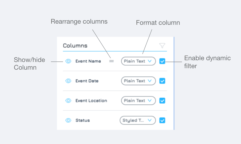The width and height of the screenshot is (241, 144).
Task: Click the chevron arrow in Status format dropdown
Action: click(150, 120)
